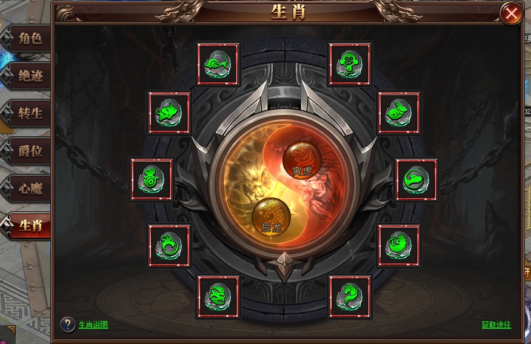Click the red 寅虎 tiger orb
Screen dimensions: 531x344
coord(302,160)
